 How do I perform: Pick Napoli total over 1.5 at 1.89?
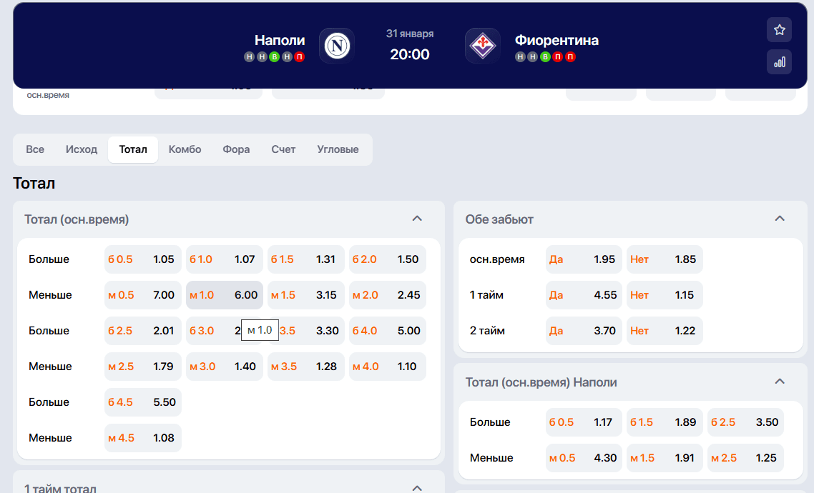(664, 422)
